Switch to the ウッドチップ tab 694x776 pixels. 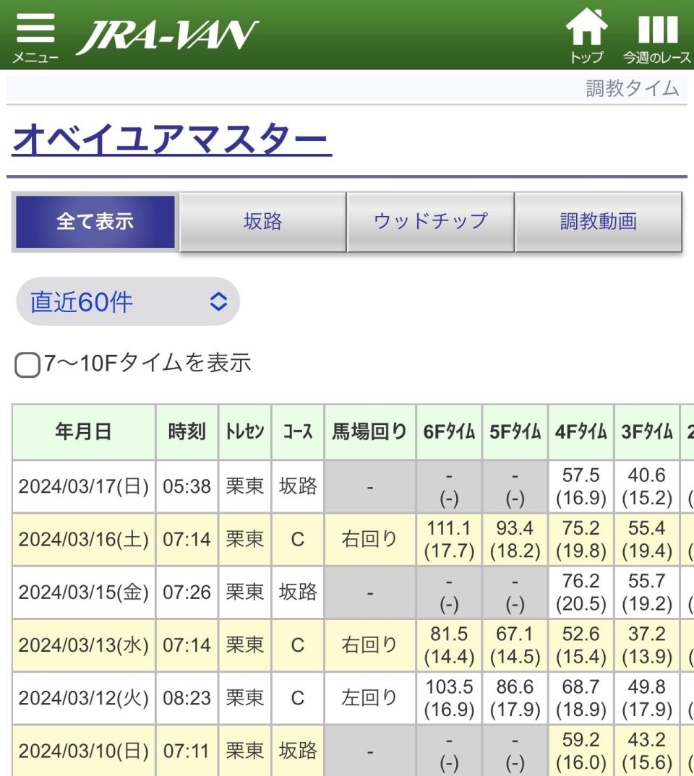click(431, 222)
